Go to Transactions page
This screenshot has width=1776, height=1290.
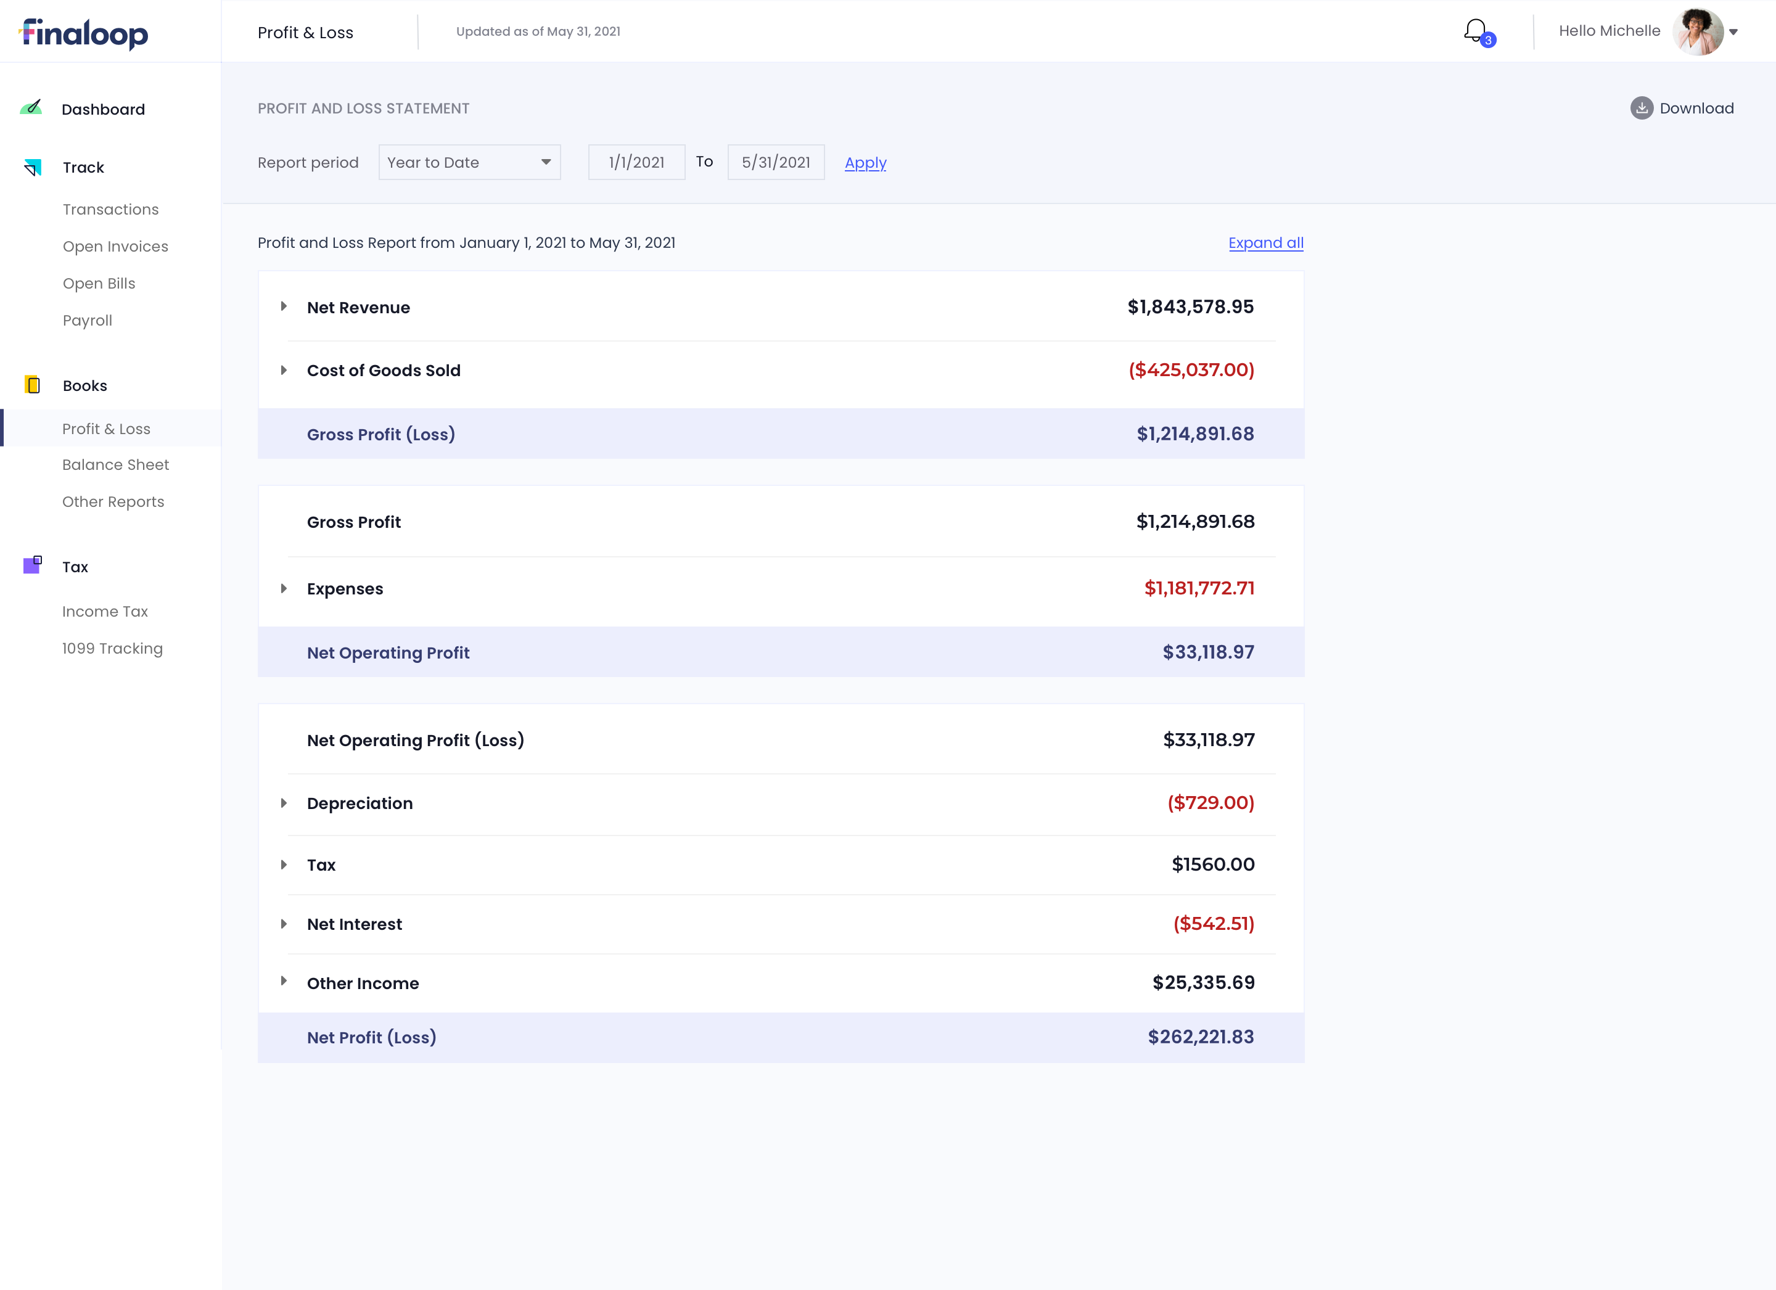110,209
